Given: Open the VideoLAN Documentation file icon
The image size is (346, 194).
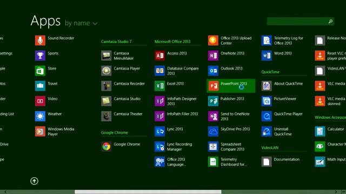Looking at the screenshot, I should pos(267,162).
